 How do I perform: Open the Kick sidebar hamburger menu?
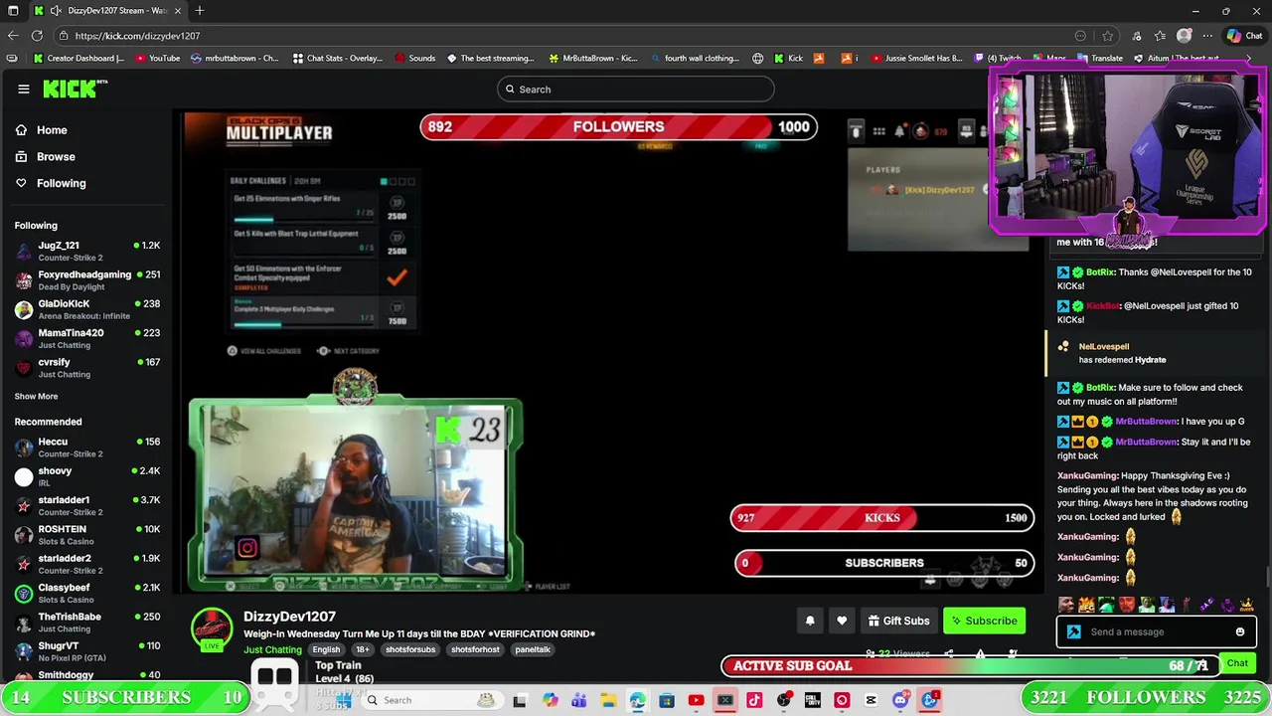tap(23, 89)
